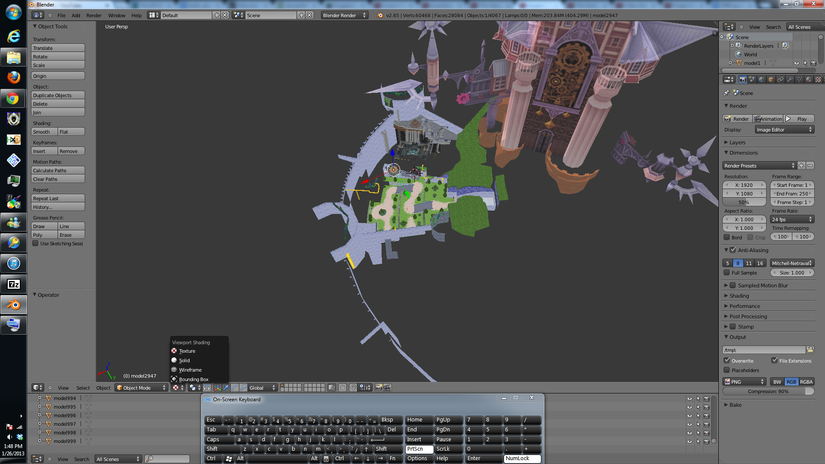The height and width of the screenshot is (464, 825).
Task: Open the Constraints tab (chain link icon)
Action: point(781,79)
